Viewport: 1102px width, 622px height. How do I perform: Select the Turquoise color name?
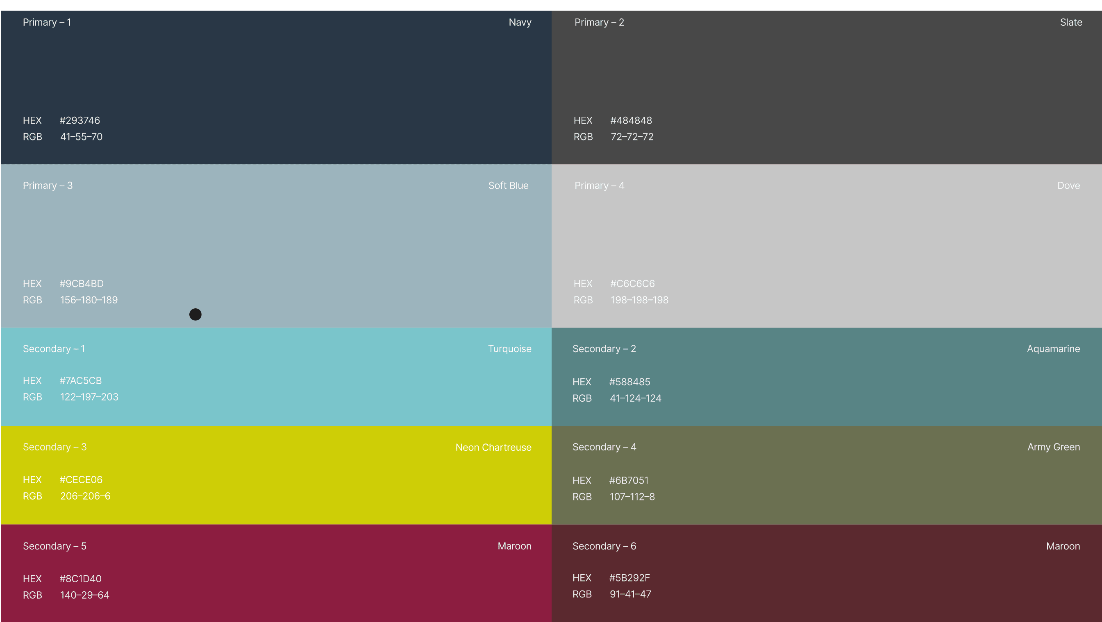[509, 349]
